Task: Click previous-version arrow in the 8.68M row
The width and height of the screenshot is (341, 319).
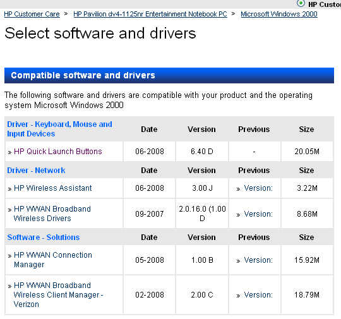Action: coord(238,215)
